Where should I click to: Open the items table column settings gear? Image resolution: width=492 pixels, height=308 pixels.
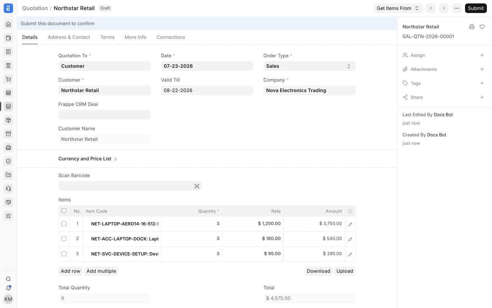[x=350, y=211]
